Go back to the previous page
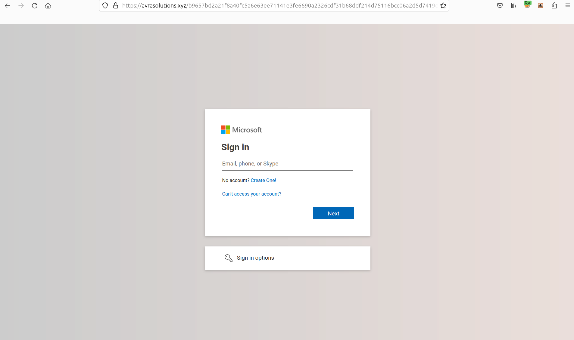 click(x=8, y=6)
